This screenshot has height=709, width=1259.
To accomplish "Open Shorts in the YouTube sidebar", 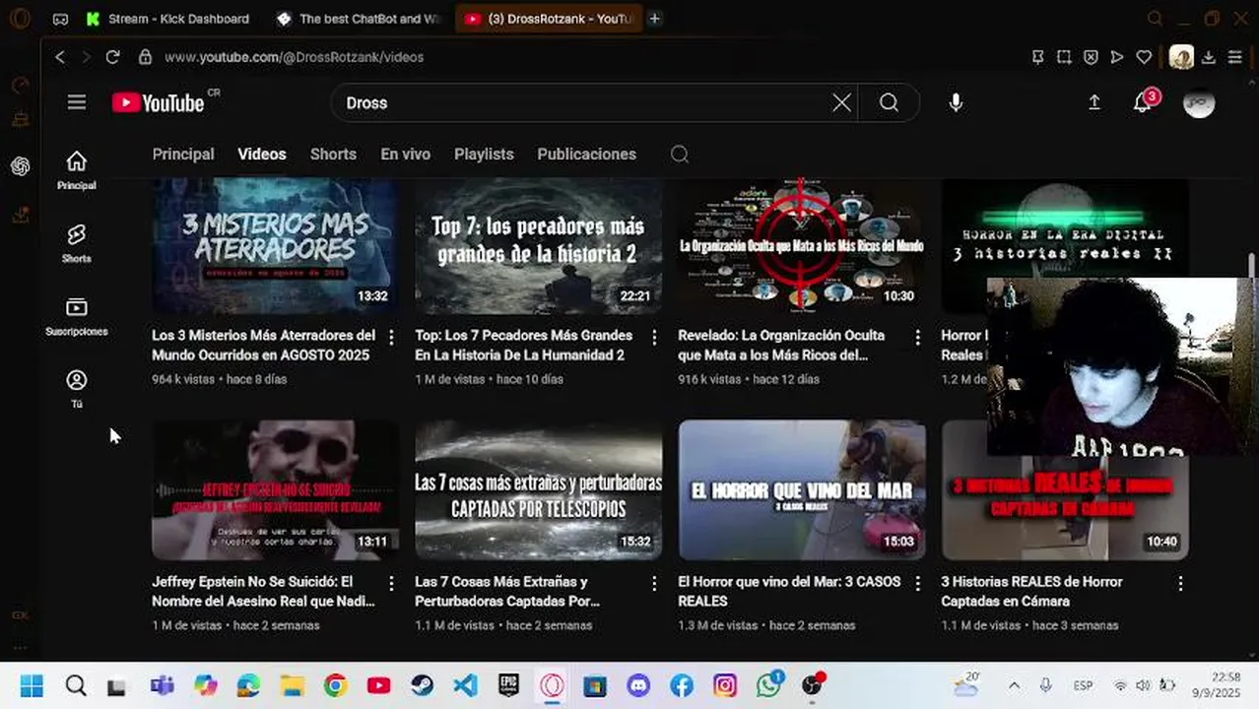I will click(77, 242).
